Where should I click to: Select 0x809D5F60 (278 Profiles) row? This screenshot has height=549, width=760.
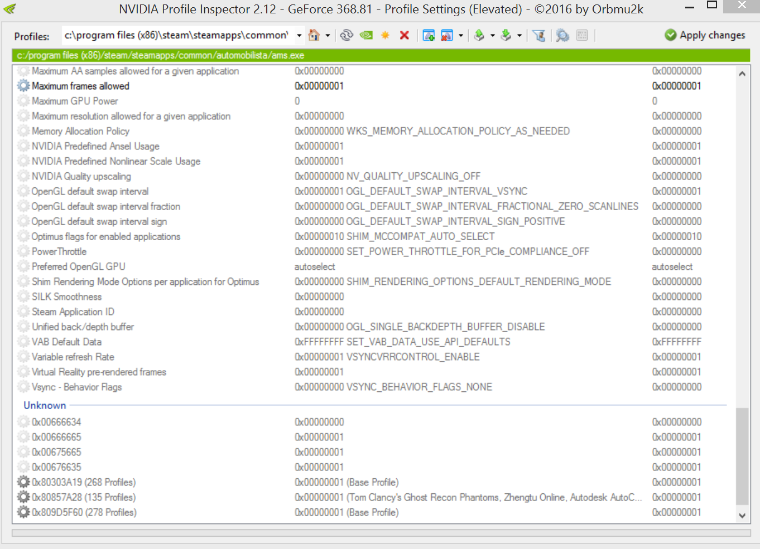pos(373,512)
